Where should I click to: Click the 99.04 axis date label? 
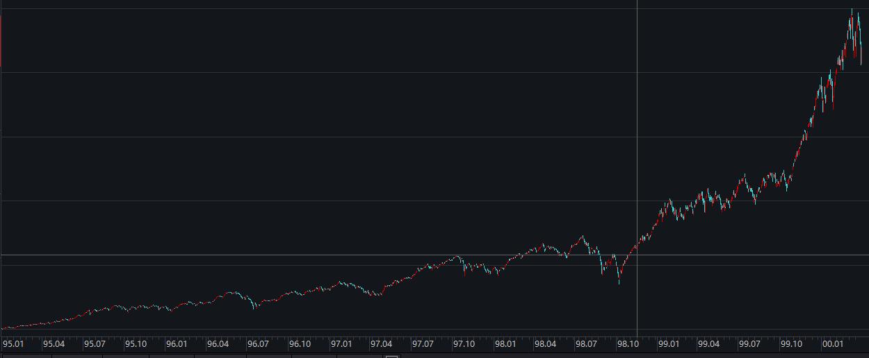708,343
